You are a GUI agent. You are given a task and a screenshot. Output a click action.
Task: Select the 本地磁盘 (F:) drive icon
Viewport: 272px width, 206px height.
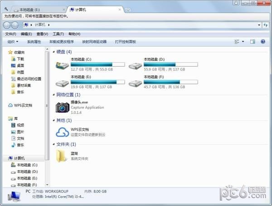(135, 84)
